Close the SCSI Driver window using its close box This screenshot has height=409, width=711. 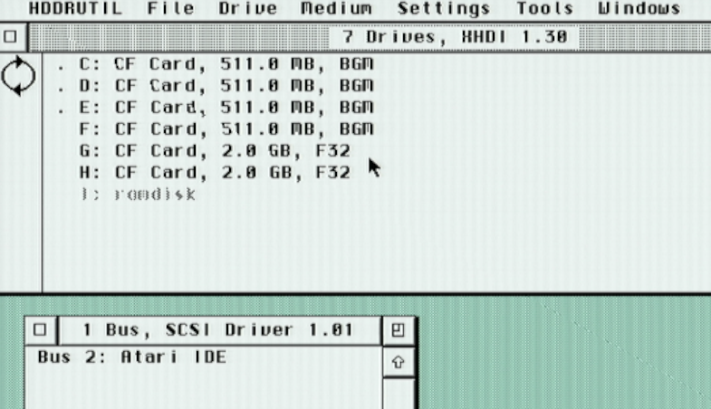coord(40,329)
